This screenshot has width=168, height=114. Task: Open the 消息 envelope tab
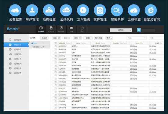pos(71,29)
